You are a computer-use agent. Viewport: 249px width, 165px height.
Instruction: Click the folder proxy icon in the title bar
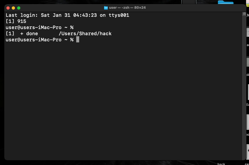coord(106,8)
